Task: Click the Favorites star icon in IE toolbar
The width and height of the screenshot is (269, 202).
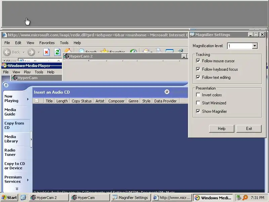Action: point(105,51)
